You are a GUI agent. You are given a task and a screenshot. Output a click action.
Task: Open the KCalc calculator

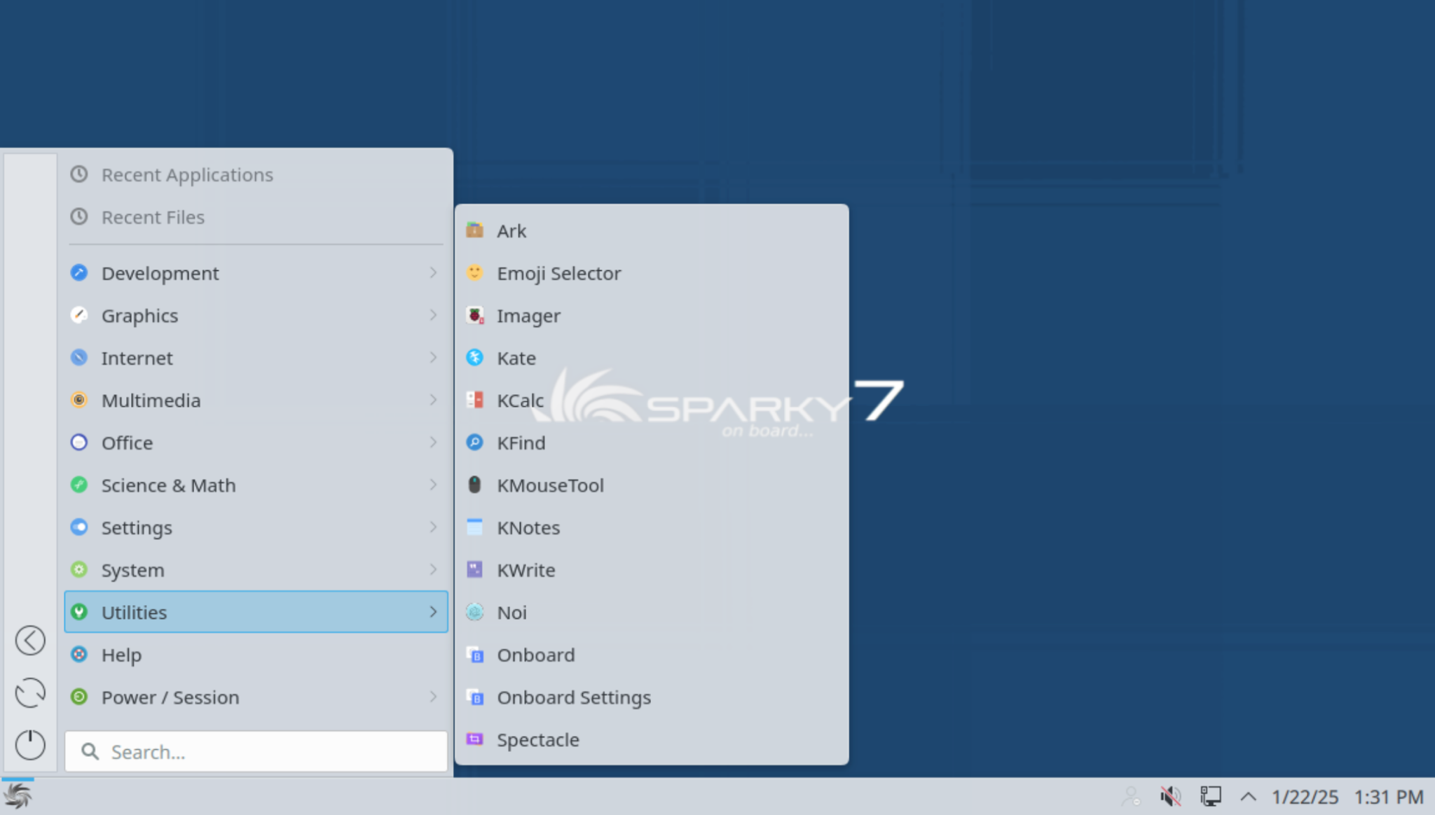[520, 400]
